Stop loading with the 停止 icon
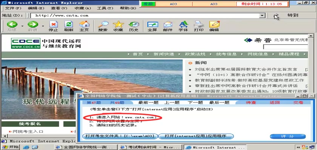317x150 pixels. [54, 24]
